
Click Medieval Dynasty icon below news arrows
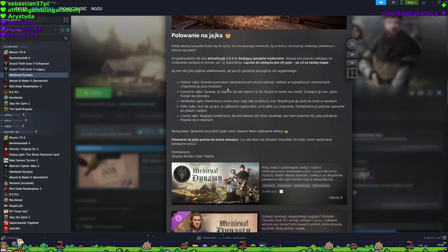click(352, 73)
